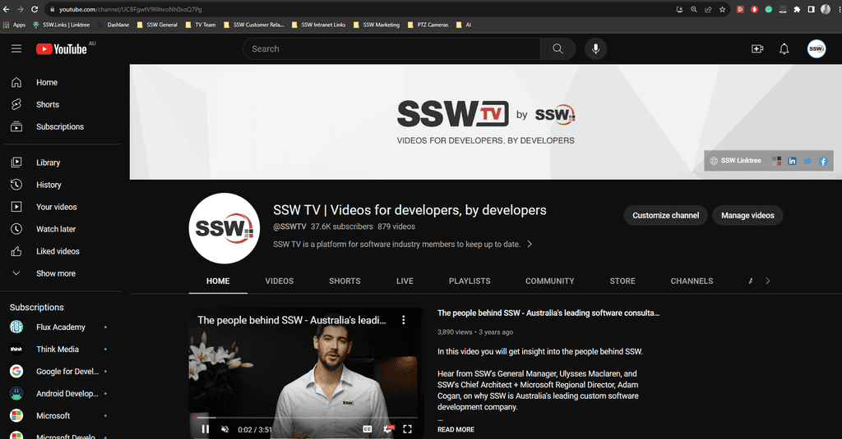Click the search magnifier button
Image resolution: width=842 pixels, height=439 pixels.
(557, 49)
